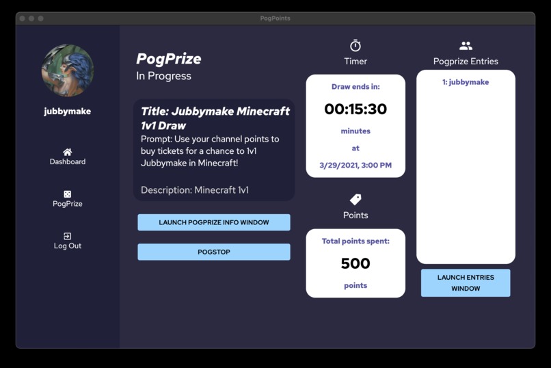Click jubbymake's profile avatar
Screen dimensions: 551x368
[x=68, y=70]
